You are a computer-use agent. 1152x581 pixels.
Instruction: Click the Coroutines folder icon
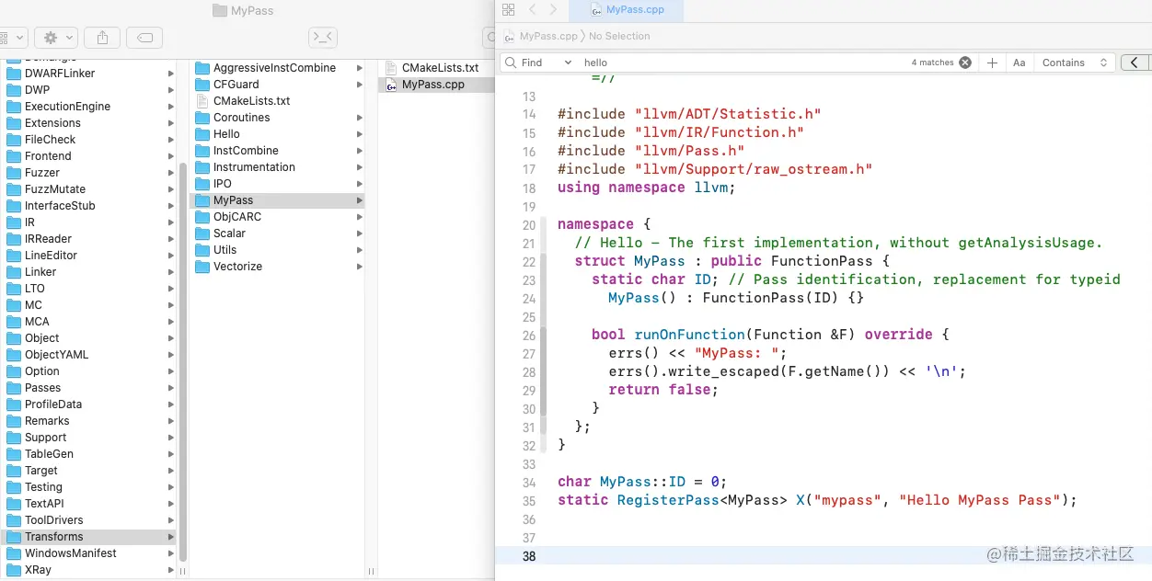(202, 118)
